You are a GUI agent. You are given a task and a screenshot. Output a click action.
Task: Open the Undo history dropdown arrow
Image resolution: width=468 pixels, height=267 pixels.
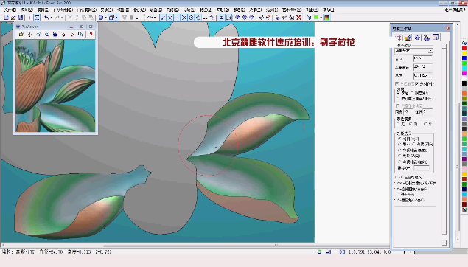point(52,18)
